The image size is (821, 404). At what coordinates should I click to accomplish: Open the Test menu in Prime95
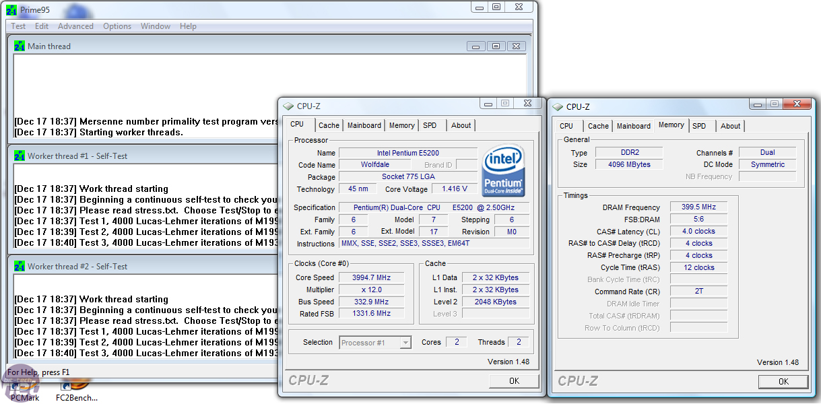(x=18, y=26)
